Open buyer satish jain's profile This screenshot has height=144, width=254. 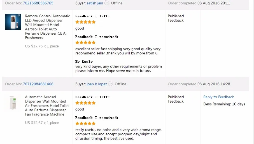click(95, 3)
